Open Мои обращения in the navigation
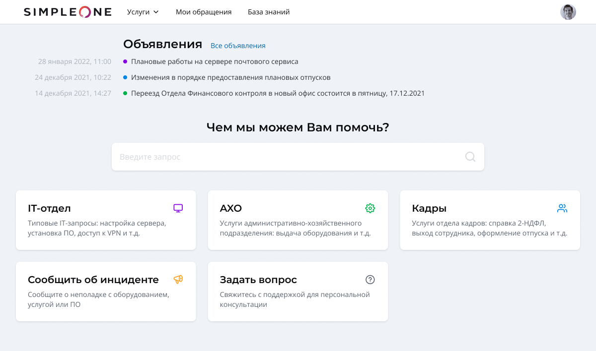The image size is (596, 351). coord(204,12)
